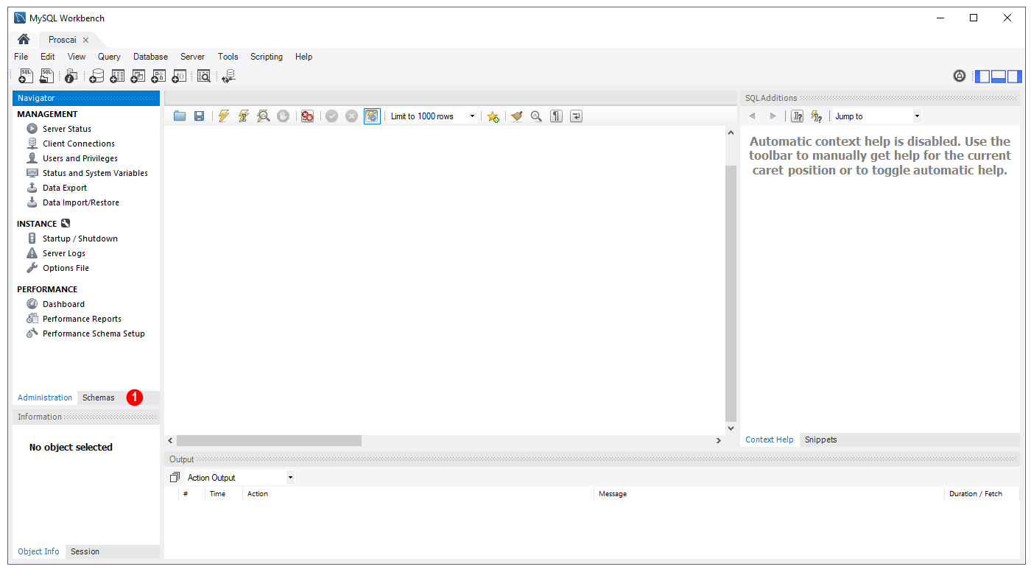
Task: Create a new stored procedure icon
Action: 158,76
